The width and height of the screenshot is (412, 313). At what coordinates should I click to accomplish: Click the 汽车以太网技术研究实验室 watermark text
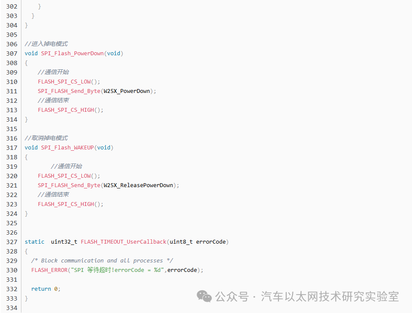330,296
